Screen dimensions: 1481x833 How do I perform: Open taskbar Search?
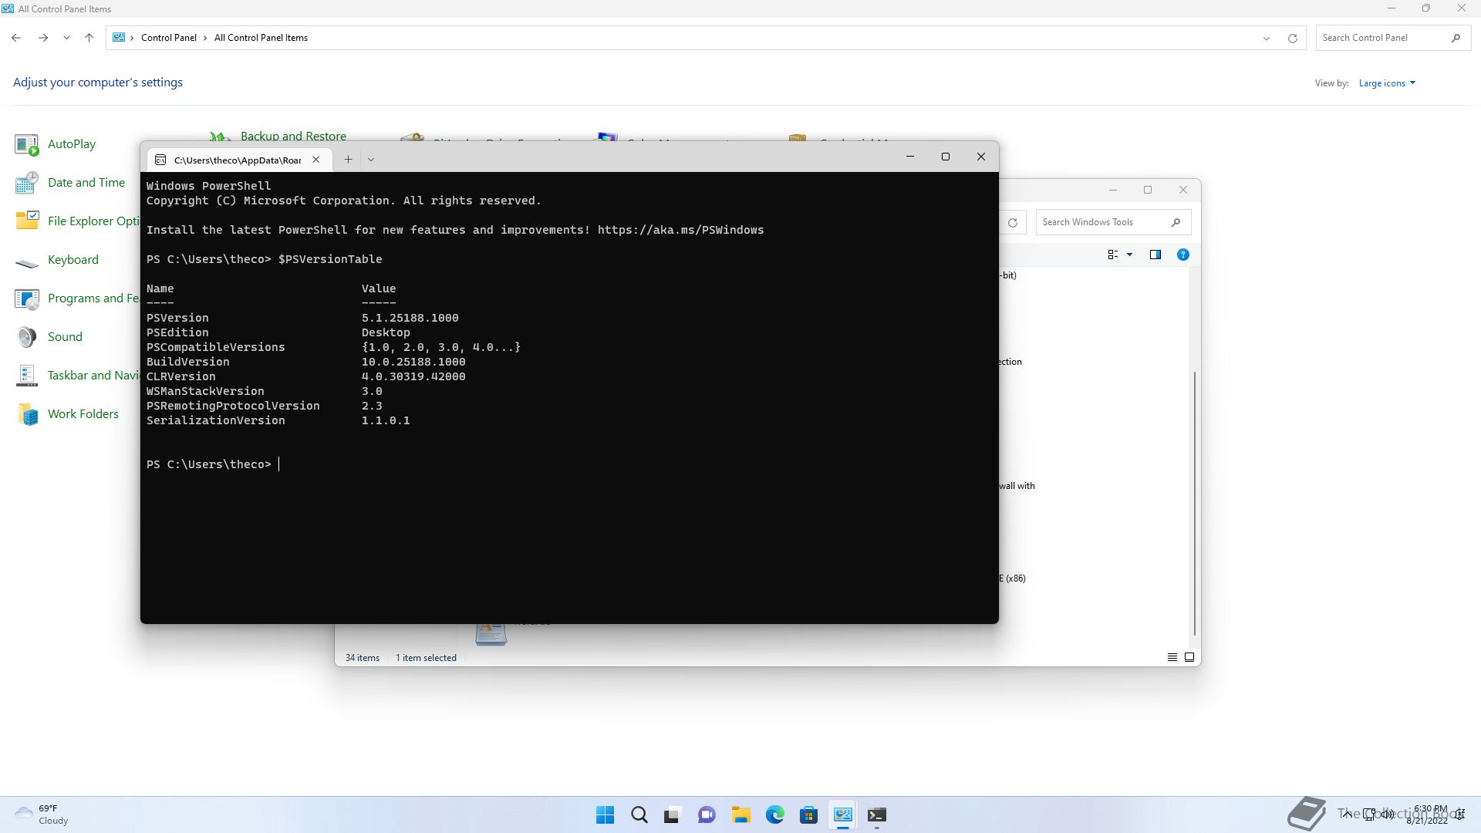point(639,815)
